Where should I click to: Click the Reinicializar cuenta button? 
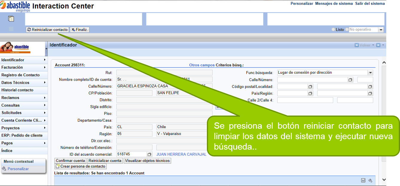(x=105, y=161)
